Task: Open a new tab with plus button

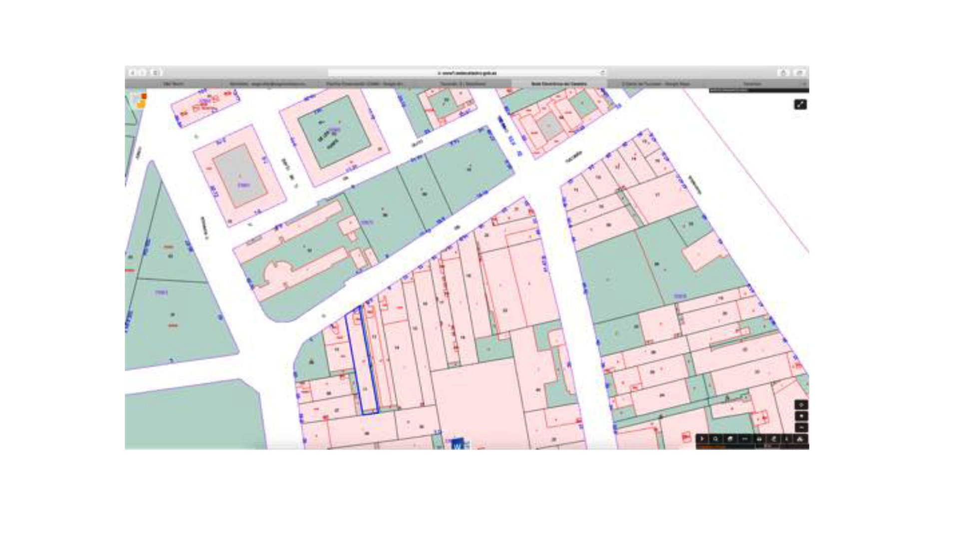Action: pos(804,84)
